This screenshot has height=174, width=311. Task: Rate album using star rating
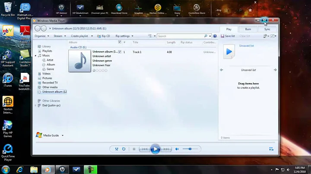100,70
